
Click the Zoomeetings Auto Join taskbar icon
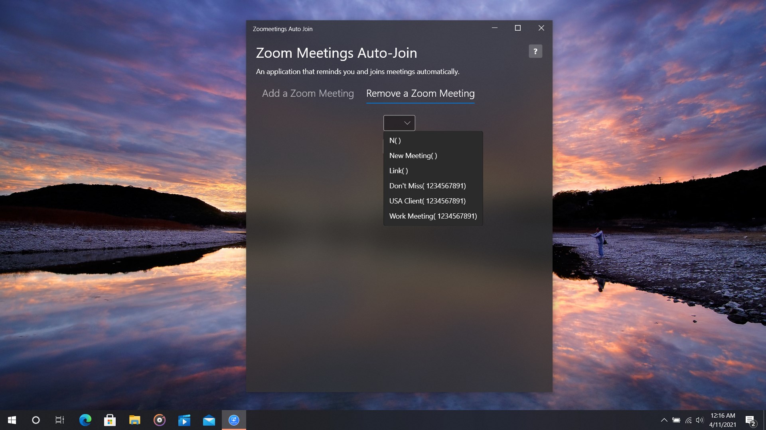click(x=234, y=420)
